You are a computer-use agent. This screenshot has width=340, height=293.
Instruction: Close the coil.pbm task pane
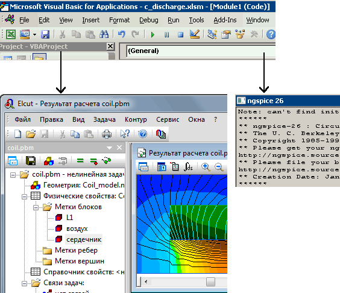(x=119, y=148)
